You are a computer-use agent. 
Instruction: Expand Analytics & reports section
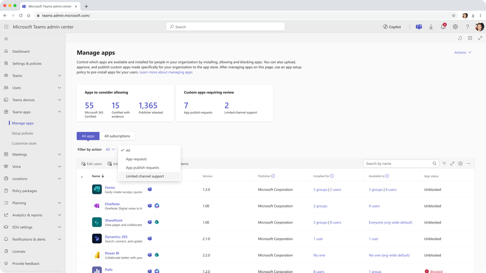point(59,215)
